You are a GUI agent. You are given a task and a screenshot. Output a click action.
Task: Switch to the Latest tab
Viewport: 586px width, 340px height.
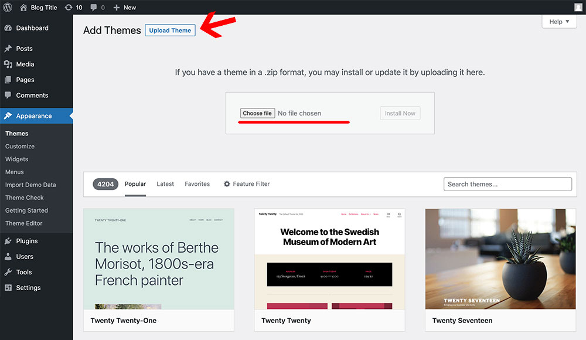165,184
